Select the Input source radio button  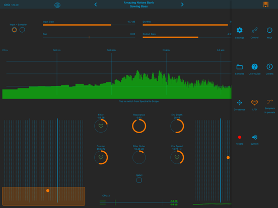[15, 30]
